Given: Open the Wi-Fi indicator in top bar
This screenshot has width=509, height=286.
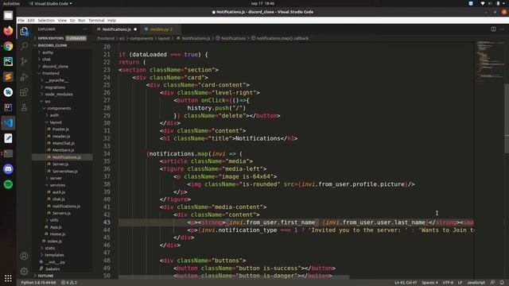Looking at the screenshot, I should pos(483,3).
